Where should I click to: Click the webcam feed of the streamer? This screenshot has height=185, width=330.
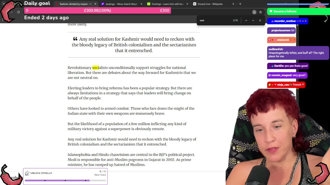click(278, 137)
